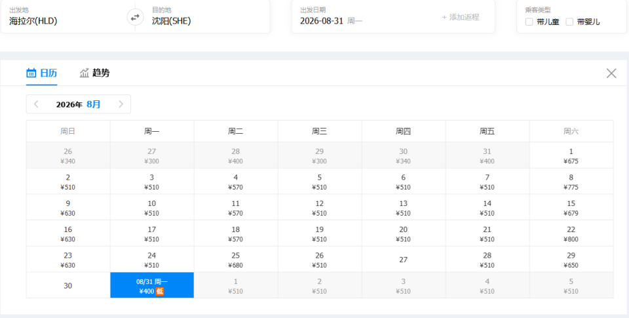Go to next month arrow

point(121,104)
